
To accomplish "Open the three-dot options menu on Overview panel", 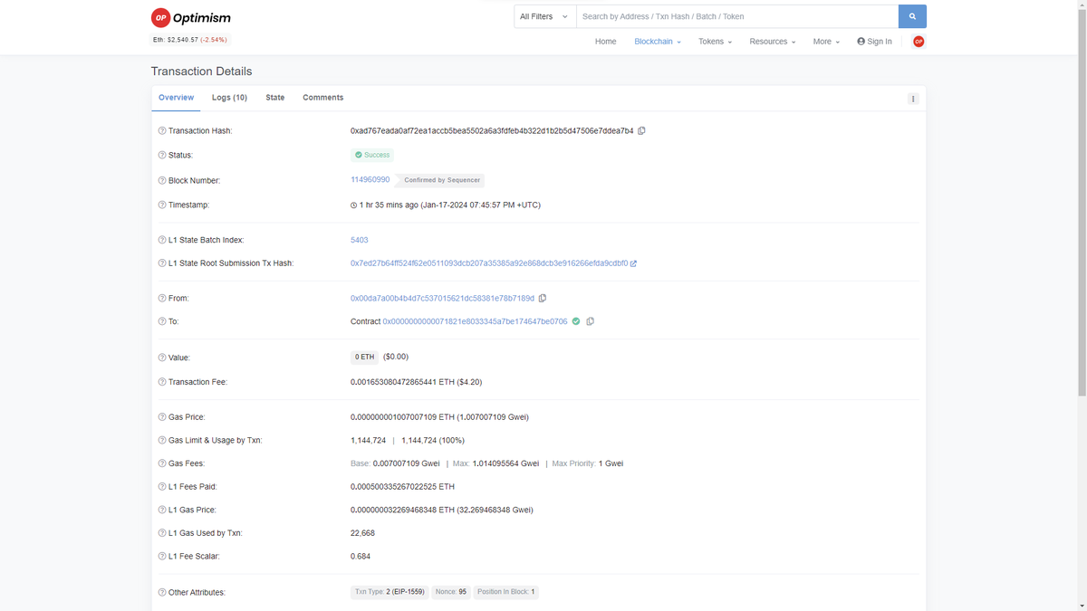I will point(913,98).
